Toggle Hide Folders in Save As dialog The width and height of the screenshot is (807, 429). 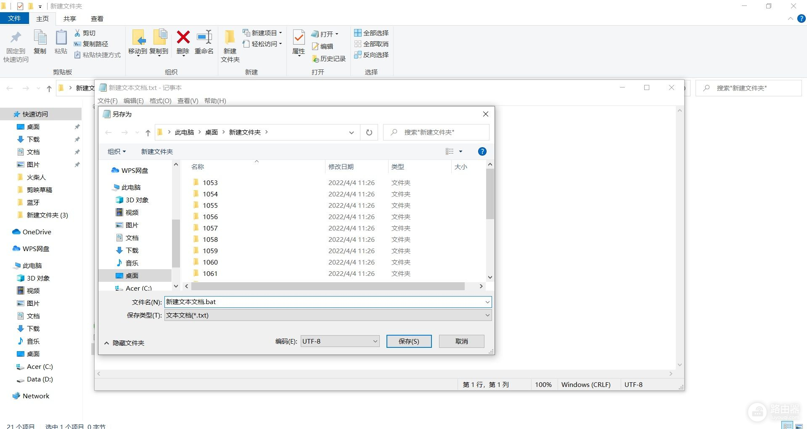(124, 343)
